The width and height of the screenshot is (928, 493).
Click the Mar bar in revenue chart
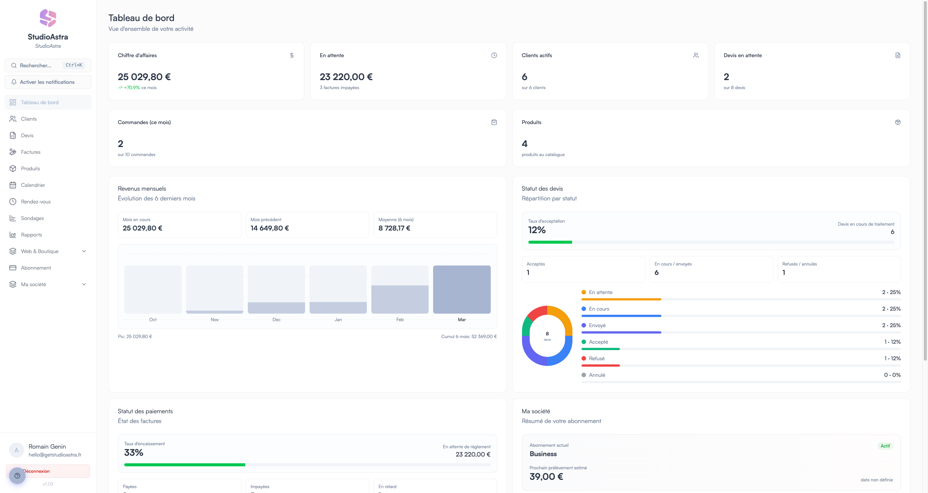click(x=462, y=289)
